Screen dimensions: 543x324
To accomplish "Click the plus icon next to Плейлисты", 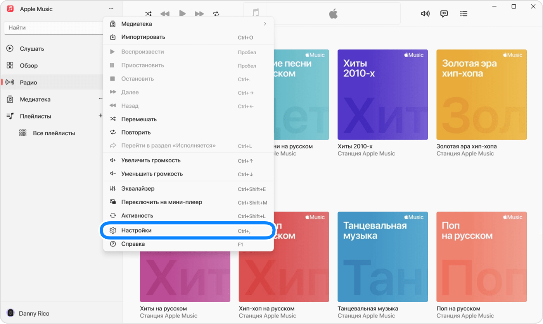I will point(100,115).
